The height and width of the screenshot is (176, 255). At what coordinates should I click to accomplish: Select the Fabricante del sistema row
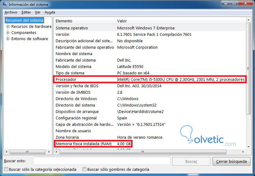click(150, 60)
